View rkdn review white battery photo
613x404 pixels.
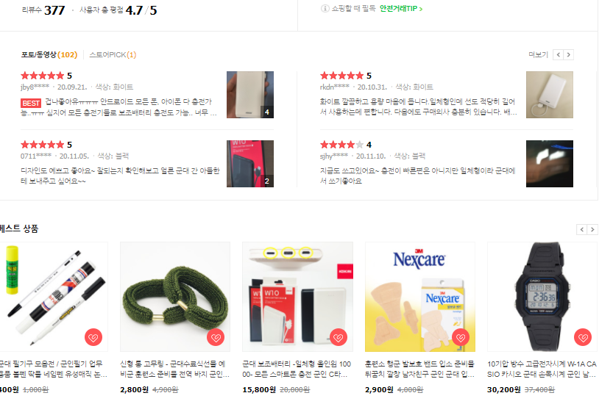point(550,95)
